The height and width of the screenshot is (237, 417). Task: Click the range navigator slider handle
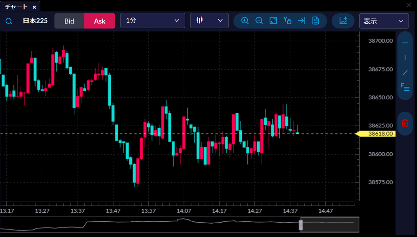(x=301, y=225)
